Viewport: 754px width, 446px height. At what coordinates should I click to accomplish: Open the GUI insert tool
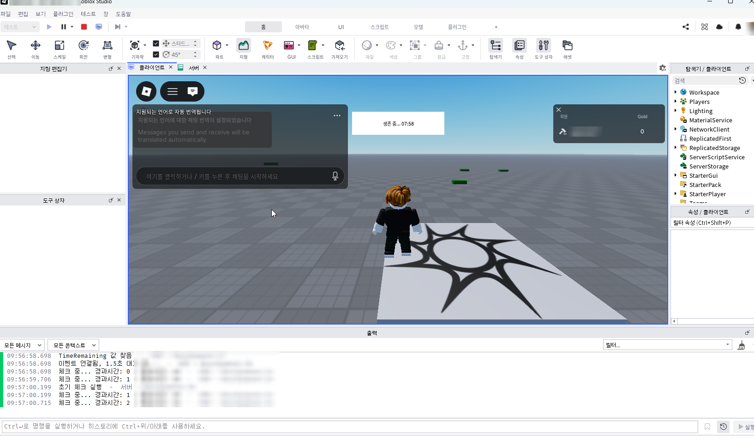pyautogui.click(x=289, y=49)
